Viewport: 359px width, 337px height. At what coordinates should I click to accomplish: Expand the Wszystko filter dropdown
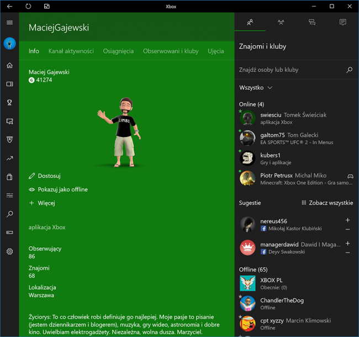256,88
